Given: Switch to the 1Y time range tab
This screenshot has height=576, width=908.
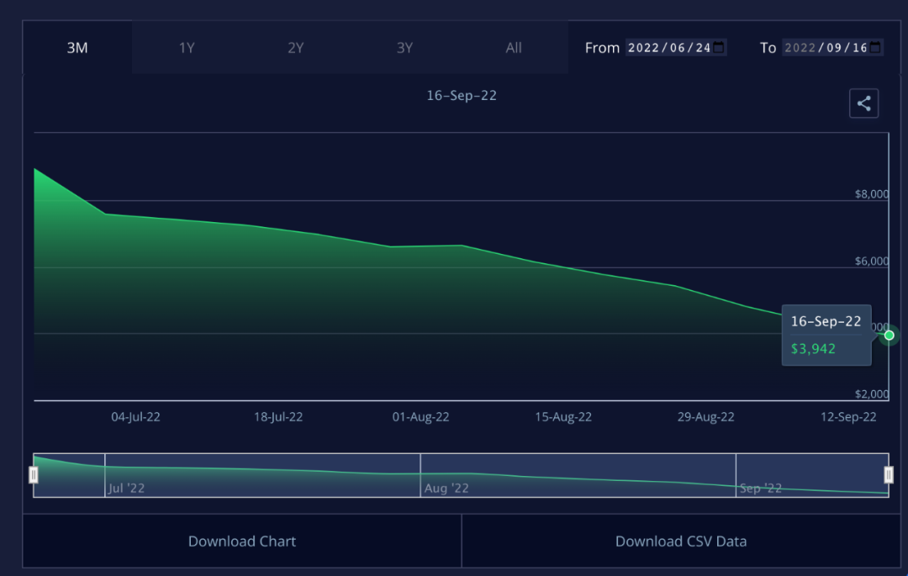Looking at the screenshot, I should pos(187,48).
